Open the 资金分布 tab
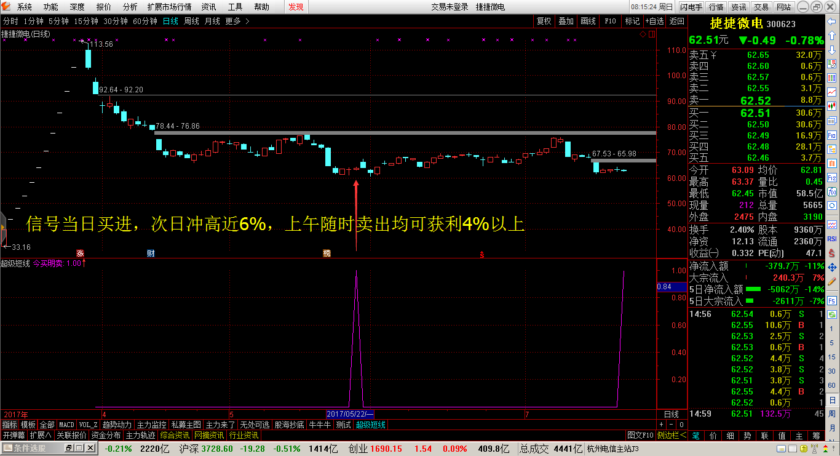This screenshot has height=456, width=840. [x=106, y=436]
